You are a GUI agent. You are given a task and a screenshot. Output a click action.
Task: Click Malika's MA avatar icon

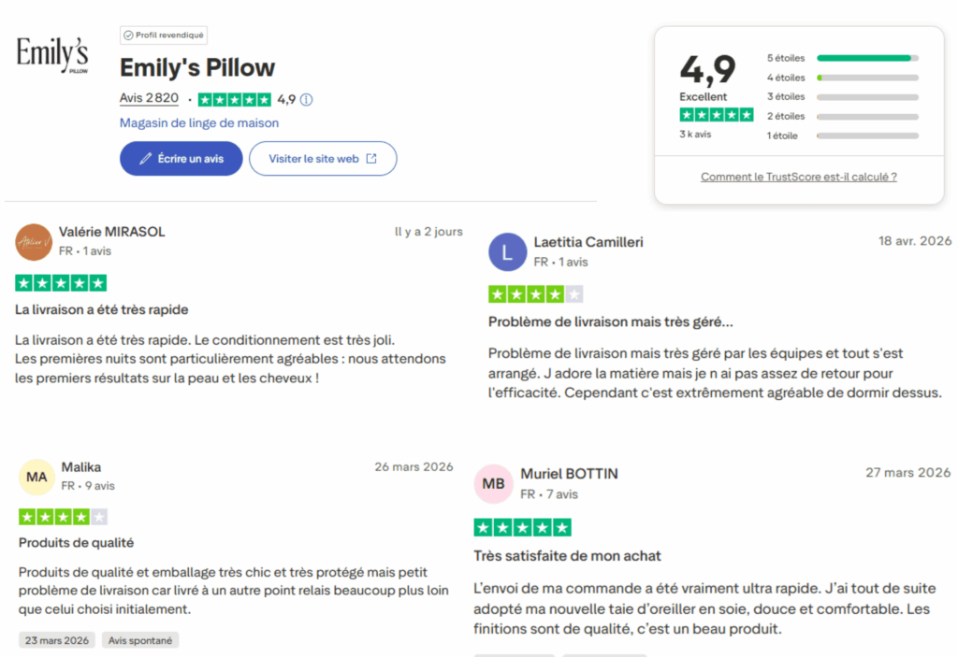tap(36, 478)
